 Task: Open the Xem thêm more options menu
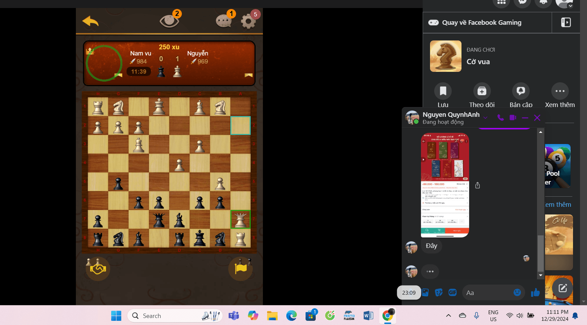click(x=560, y=91)
